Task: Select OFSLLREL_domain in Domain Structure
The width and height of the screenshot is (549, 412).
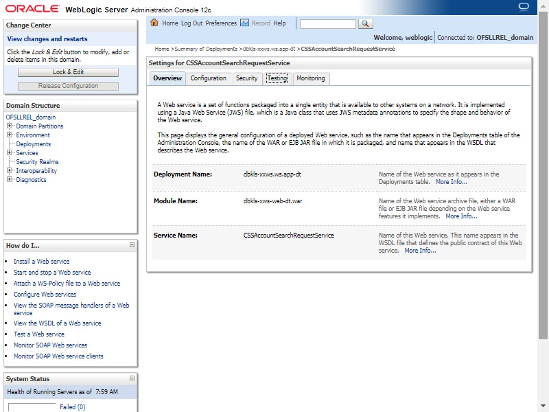Action: point(31,117)
